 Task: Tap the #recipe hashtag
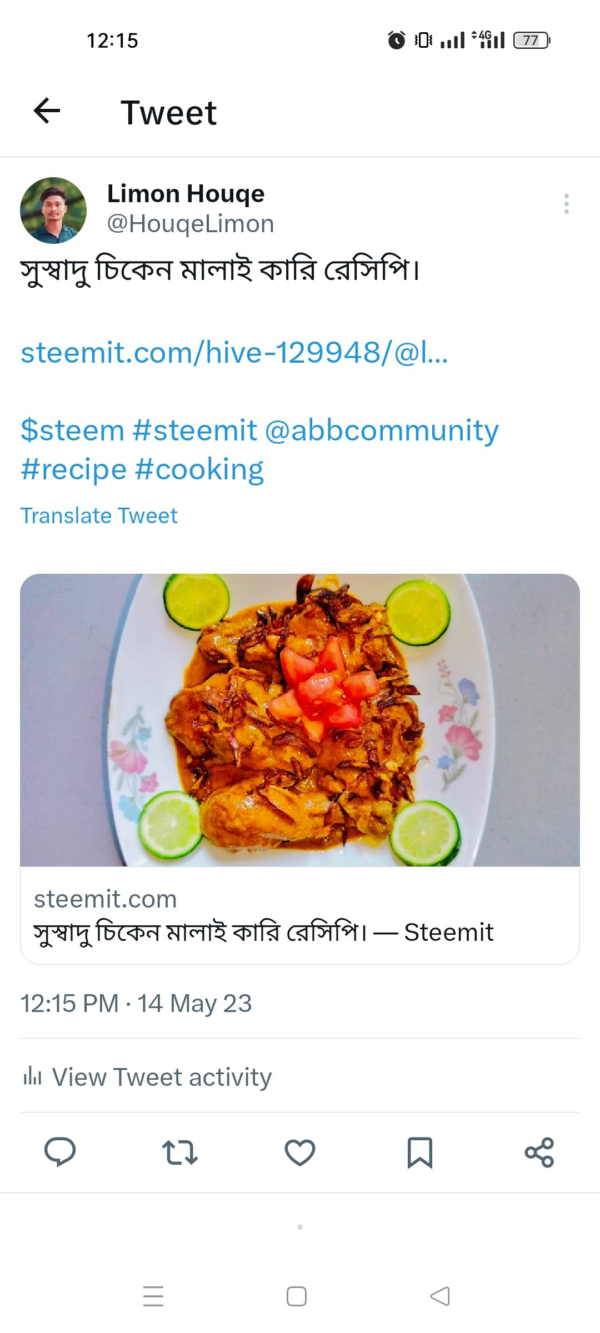(74, 470)
